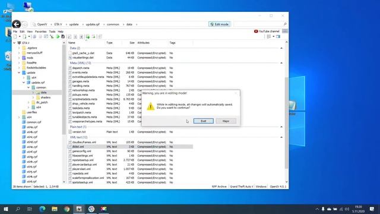Open the Favorites menu

(x=41, y=32)
